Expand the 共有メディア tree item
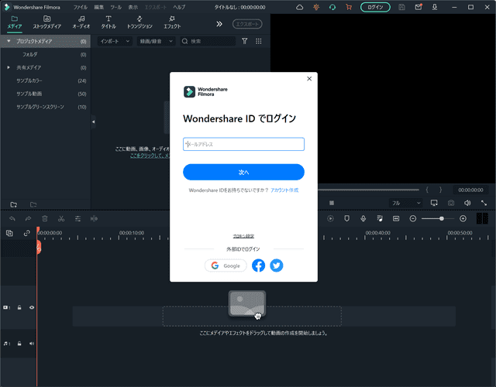This screenshot has height=387, width=496. (x=9, y=67)
